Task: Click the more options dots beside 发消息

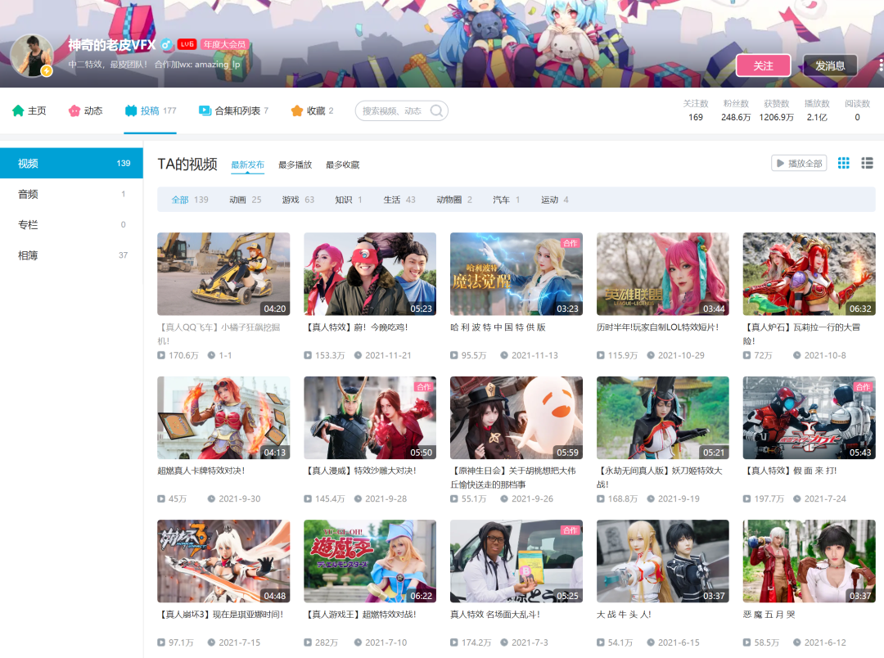Action: tap(880, 65)
